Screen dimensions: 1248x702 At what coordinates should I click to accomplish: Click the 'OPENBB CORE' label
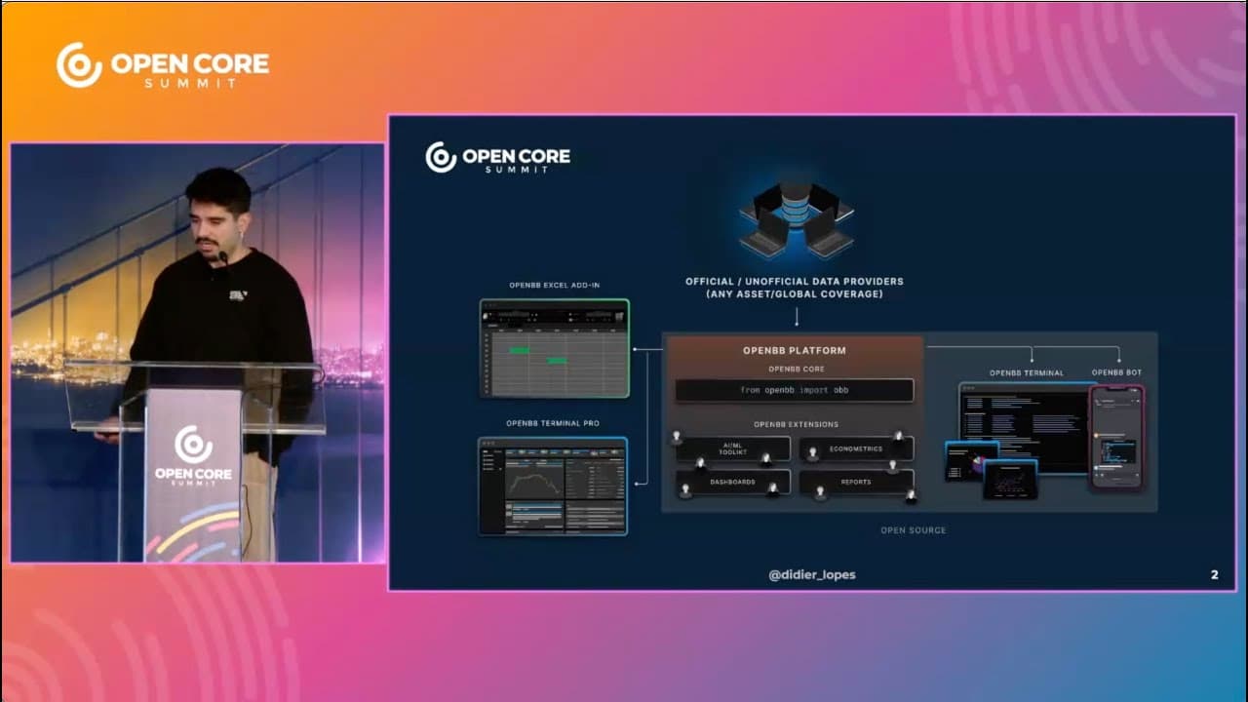click(795, 370)
